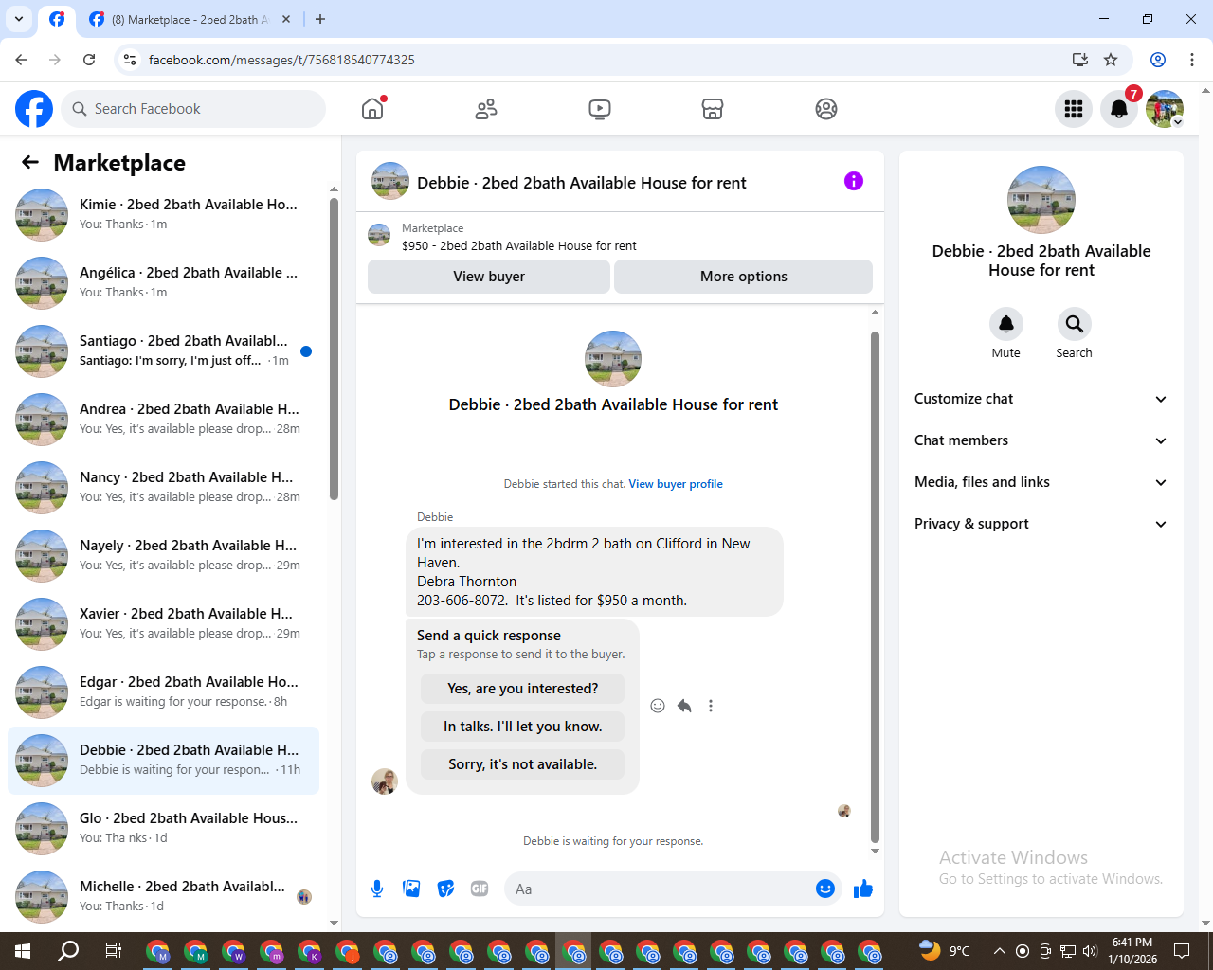
Task: Reload the page in the browser
Action: point(89,60)
